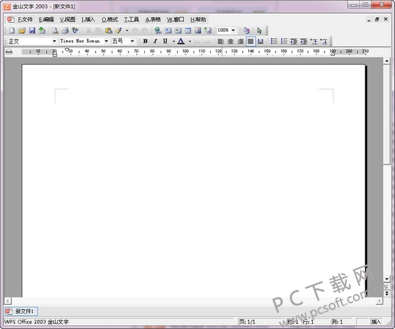This screenshot has width=395, height=329.
Task: Apply a bulleted list
Action: [274, 41]
